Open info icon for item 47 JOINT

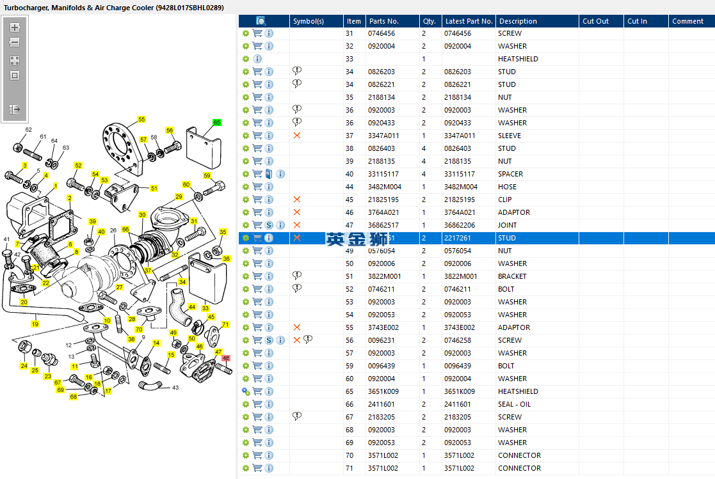click(280, 225)
